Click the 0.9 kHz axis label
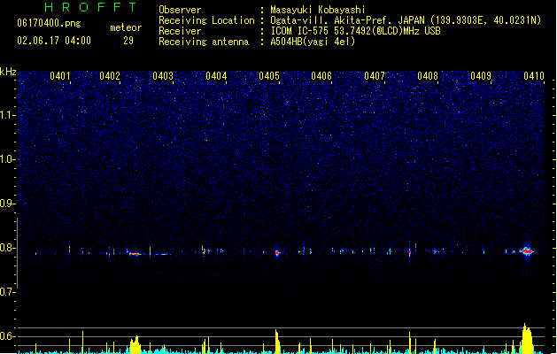The image size is (557, 354). tap(8, 204)
